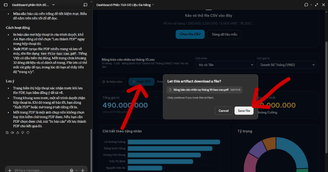Click the Nguyễn Văn An chart bar
This screenshot has width=328, height=172.
(x=145, y=168)
